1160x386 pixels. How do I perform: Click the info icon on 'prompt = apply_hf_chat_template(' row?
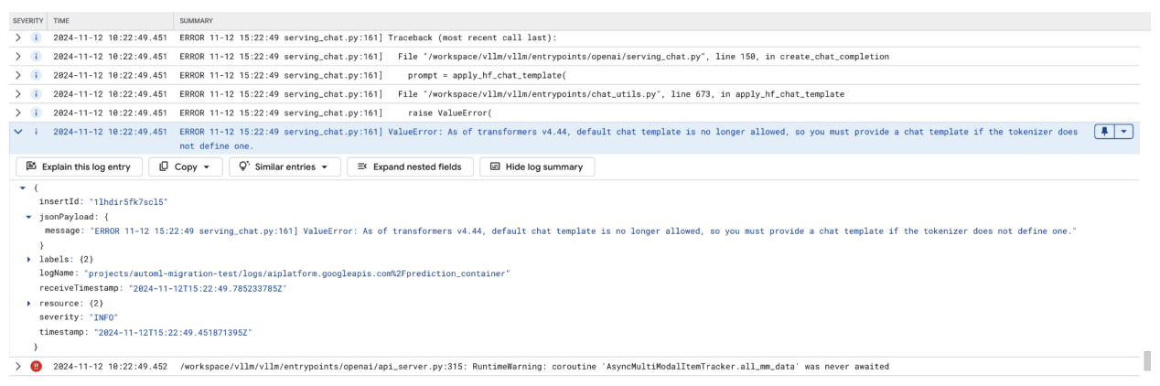pyautogui.click(x=38, y=75)
